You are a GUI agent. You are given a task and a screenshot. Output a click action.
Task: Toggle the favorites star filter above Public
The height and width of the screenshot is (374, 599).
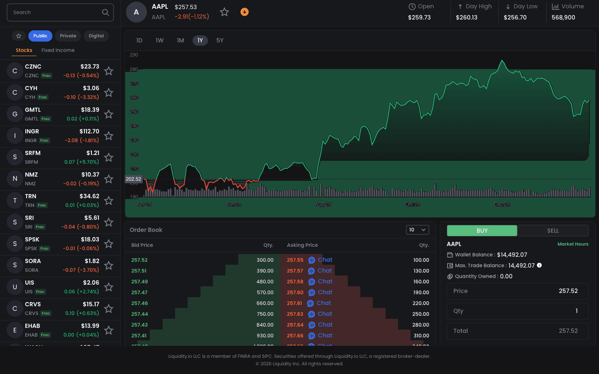click(18, 36)
